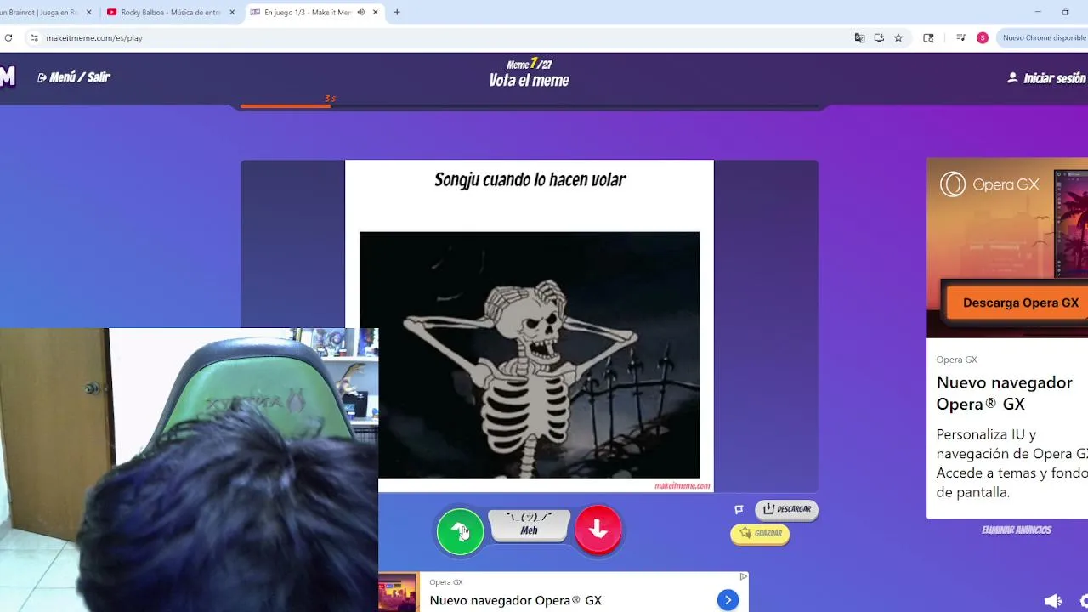Open AdChoices icon on bottom ad

pyautogui.click(x=743, y=577)
